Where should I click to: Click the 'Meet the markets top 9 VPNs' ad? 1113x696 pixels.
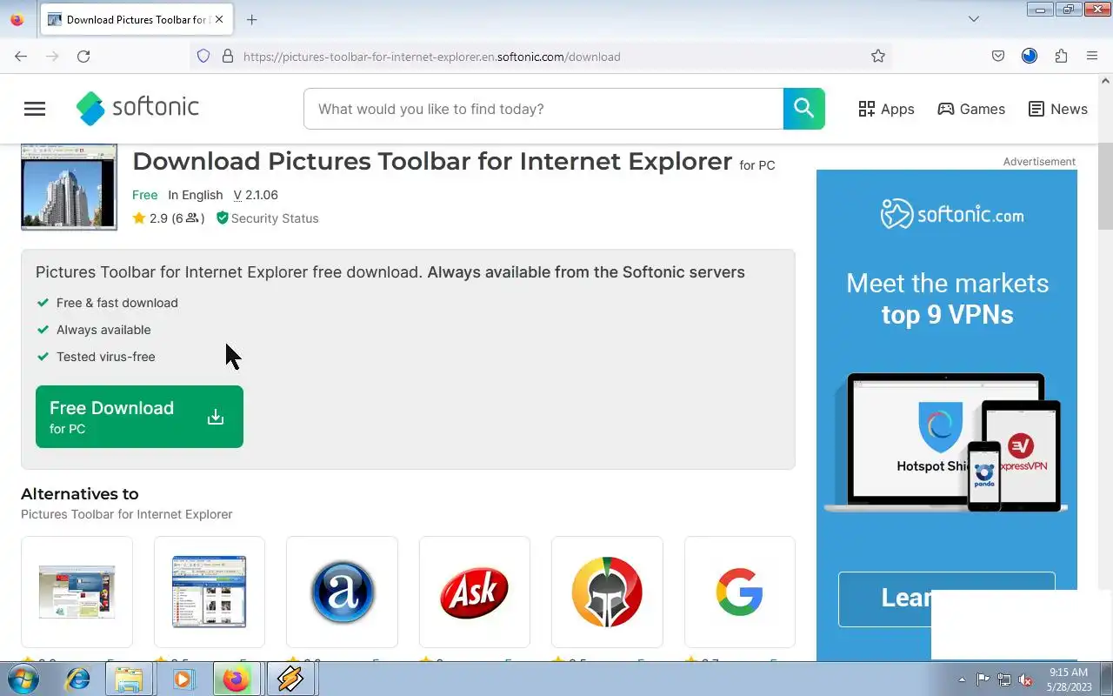pos(947,298)
